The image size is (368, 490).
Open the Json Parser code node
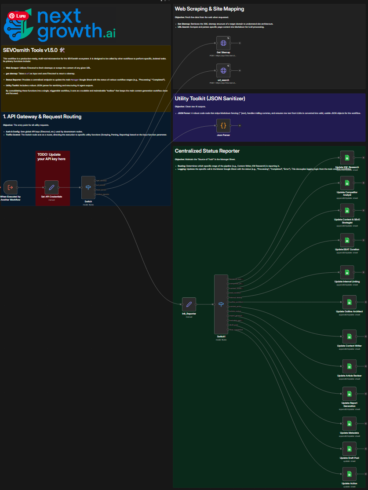223,126
